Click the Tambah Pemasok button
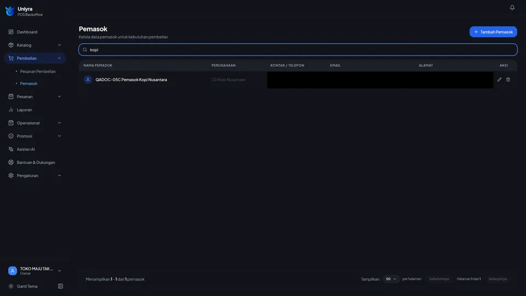The height and width of the screenshot is (296, 526). tap(493, 32)
